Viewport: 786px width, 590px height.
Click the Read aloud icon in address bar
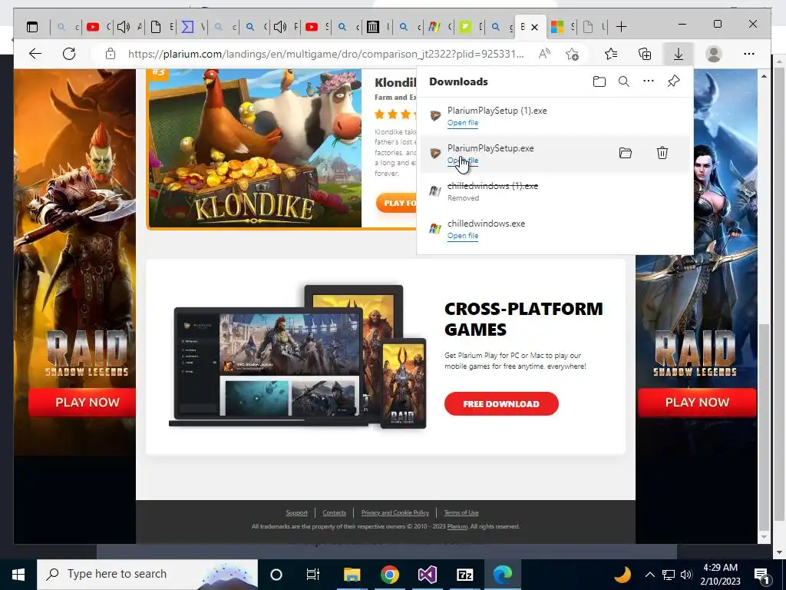[x=544, y=54]
